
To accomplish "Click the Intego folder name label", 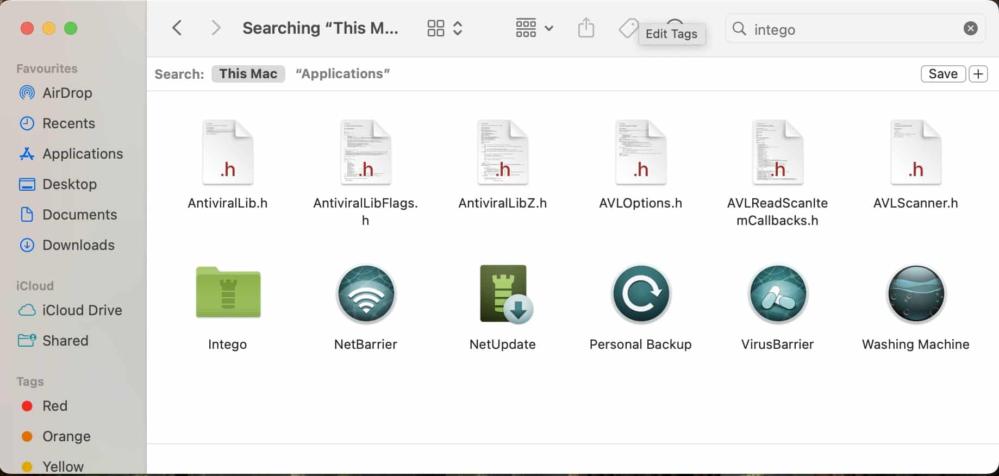I will click(228, 345).
